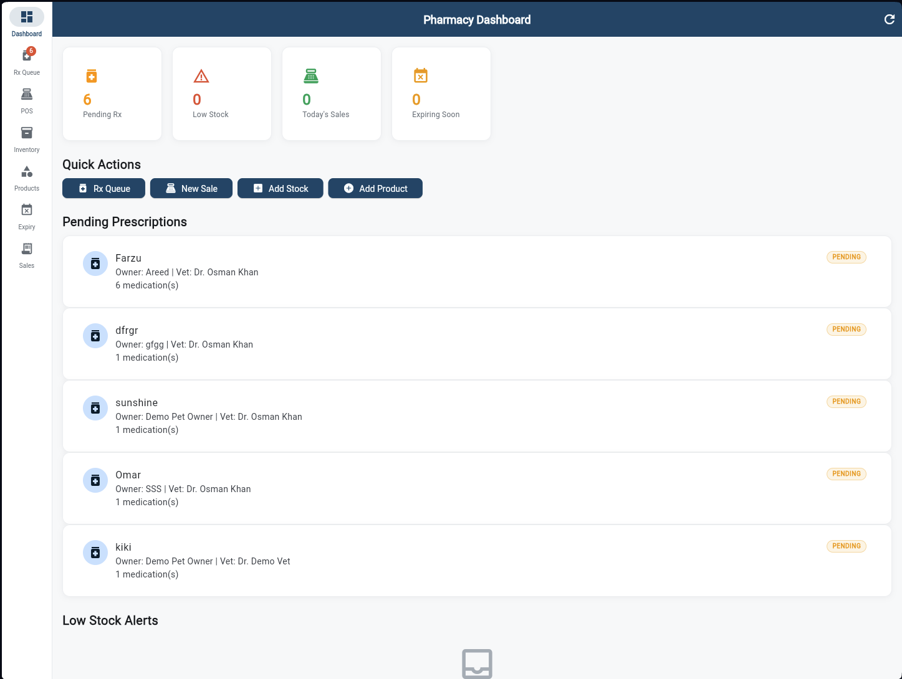Image resolution: width=902 pixels, height=679 pixels.
Task: Click the prescription icon beside kiki
Action: coord(95,553)
